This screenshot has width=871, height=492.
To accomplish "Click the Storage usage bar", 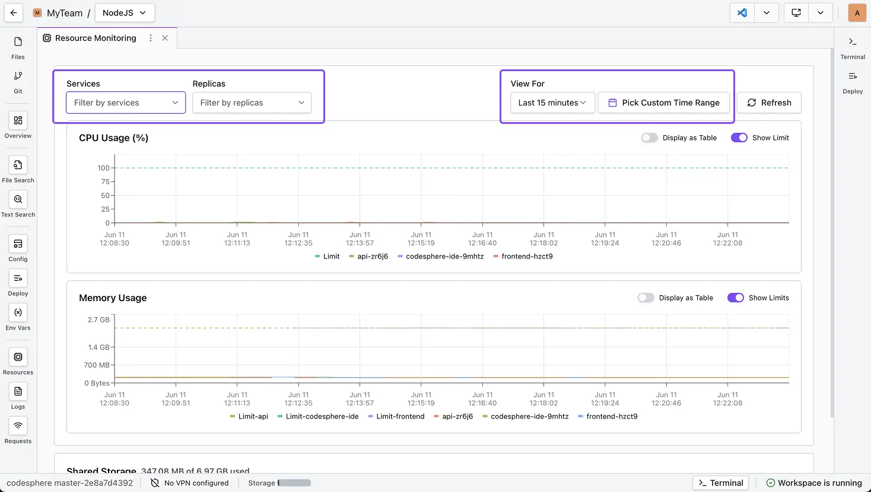I will [295, 483].
